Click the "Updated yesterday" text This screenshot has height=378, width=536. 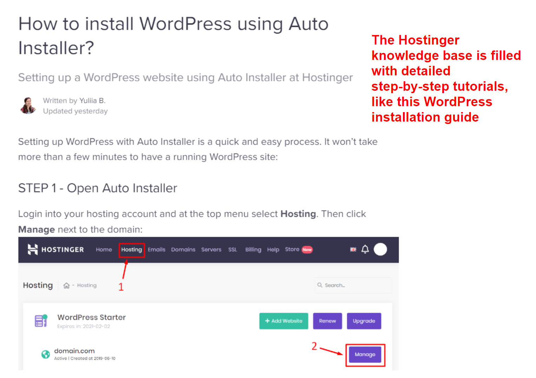(75, 111)
